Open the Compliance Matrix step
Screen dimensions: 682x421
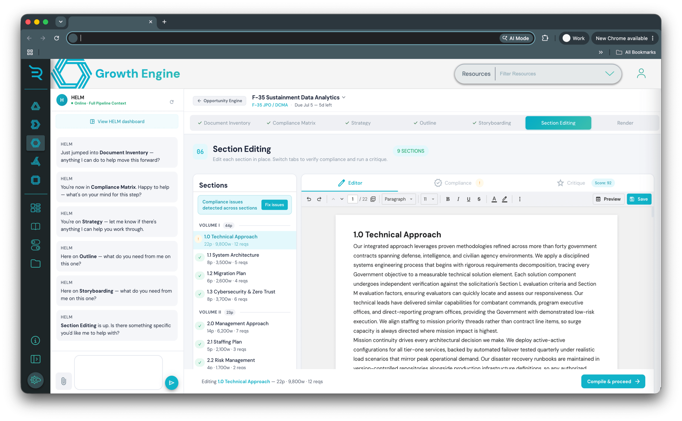coord(291,123)
